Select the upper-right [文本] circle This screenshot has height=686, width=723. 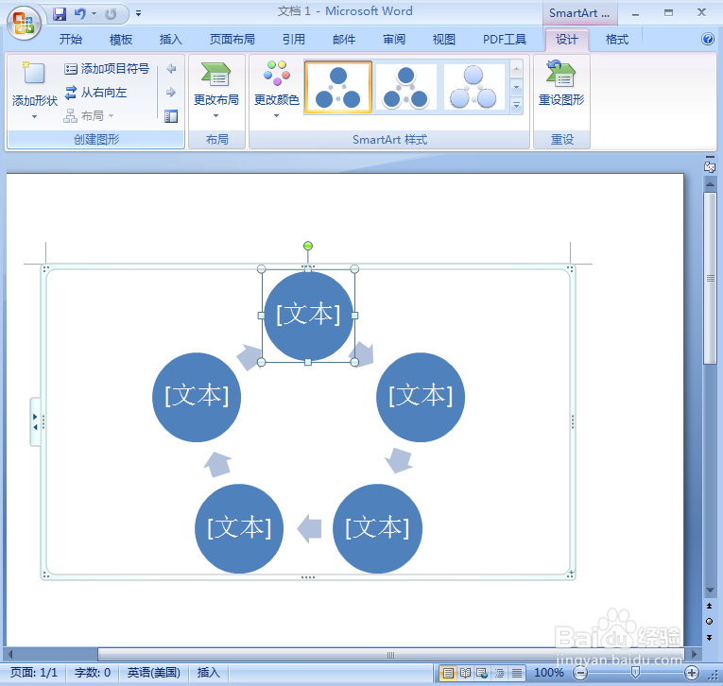coord(421,397)
